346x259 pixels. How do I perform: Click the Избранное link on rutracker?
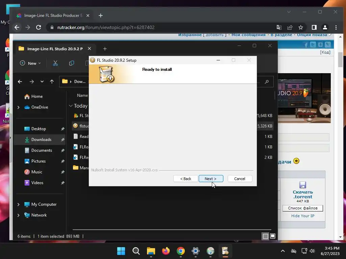click(x=190, y=35)
